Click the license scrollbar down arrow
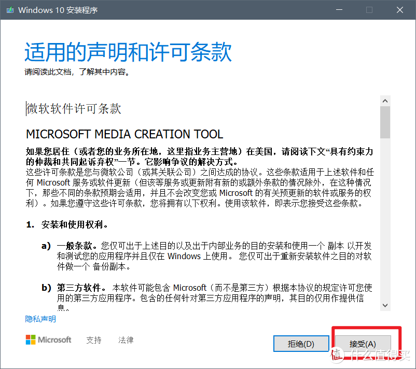The height and width of the screenshot is (369, 416). point(385,305)
